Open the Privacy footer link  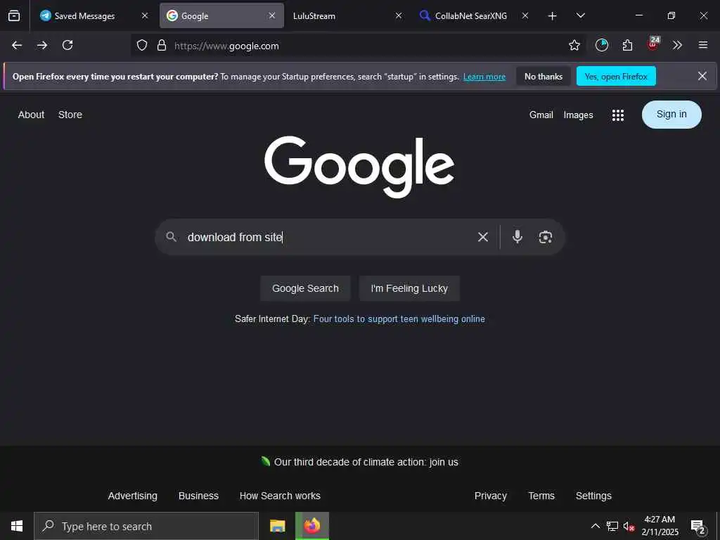(490, 496)
